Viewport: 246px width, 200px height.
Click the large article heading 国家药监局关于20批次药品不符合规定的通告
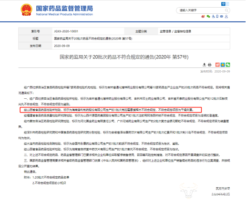[124, 57]
